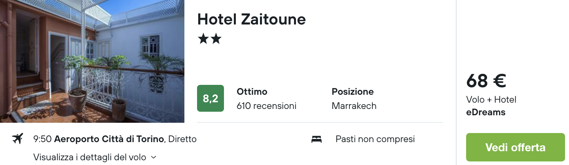Click the airplane flight icon
The image size is (569, 165).
[x=17, y=139]
